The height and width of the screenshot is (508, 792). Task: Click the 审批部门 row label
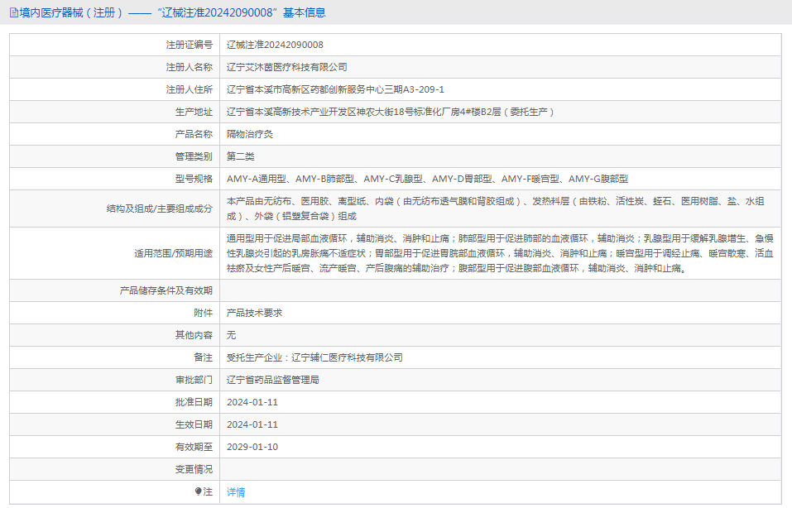coord(194,380)
